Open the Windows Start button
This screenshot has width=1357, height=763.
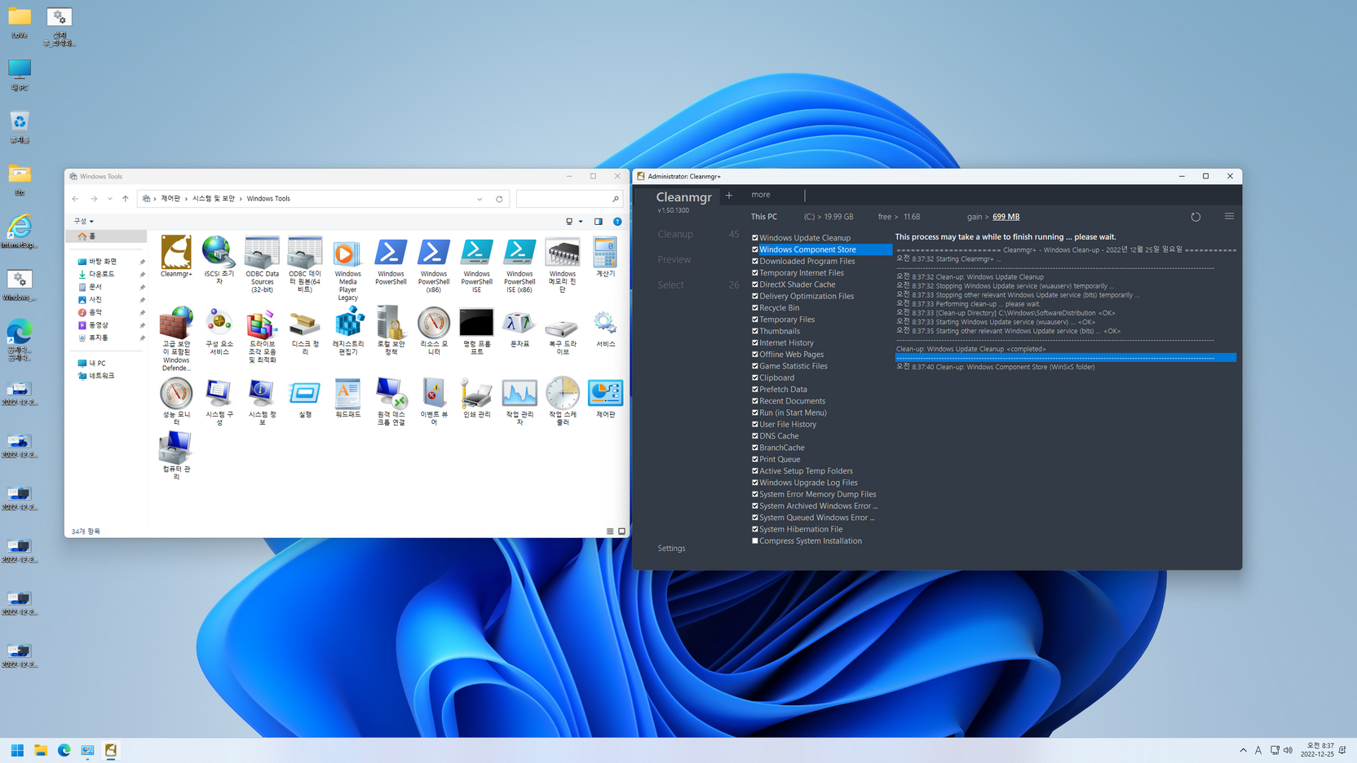coord(17,750)
